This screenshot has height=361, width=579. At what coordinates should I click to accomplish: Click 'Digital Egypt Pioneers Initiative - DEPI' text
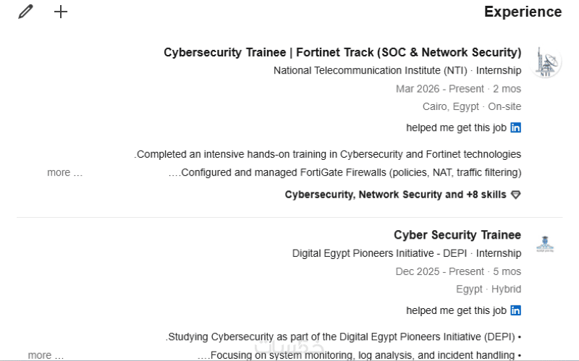point(379,253)
